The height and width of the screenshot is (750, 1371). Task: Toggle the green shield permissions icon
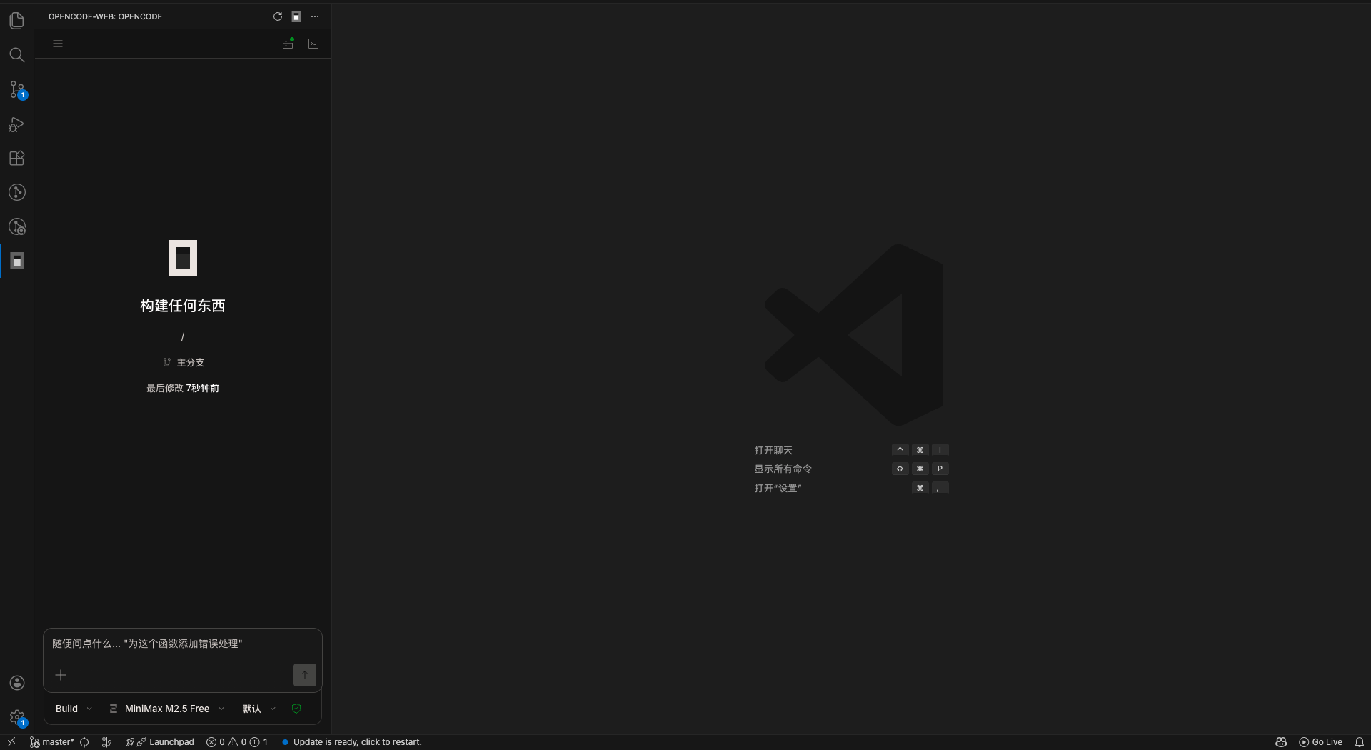point(296,709)
